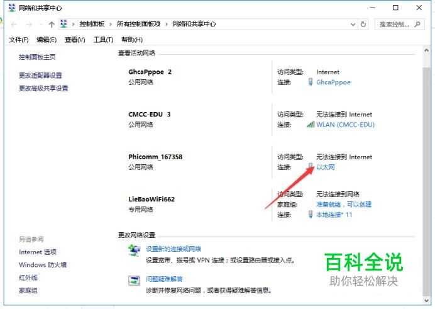Click the vertical scrollbar thumb
Image resolution: width=435 pixels, height=309 pixels.
(426, 182)
